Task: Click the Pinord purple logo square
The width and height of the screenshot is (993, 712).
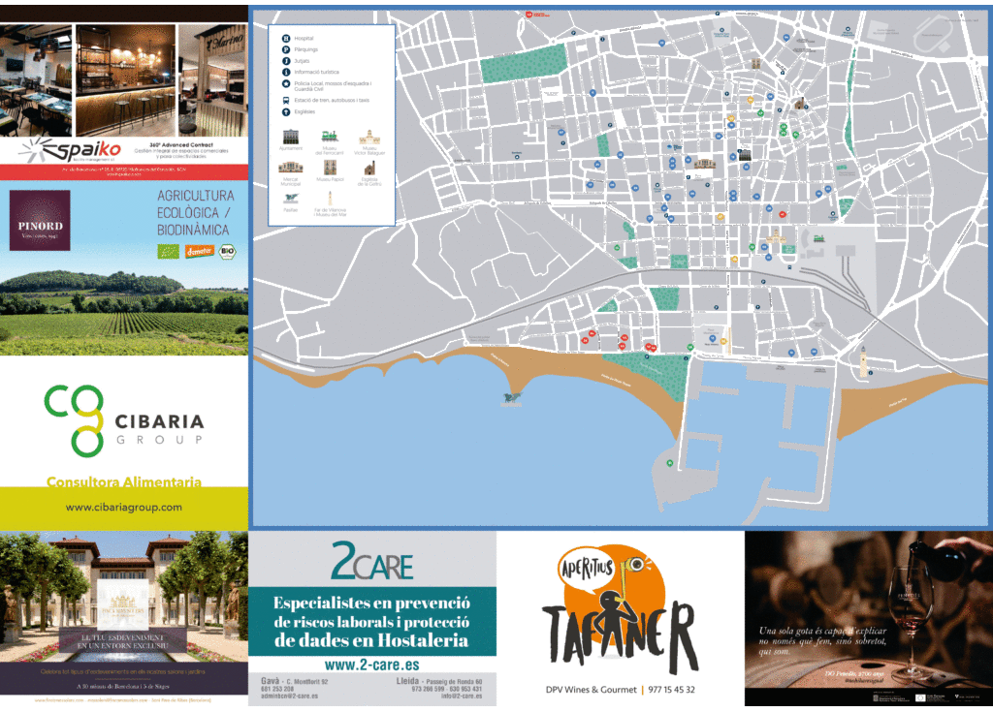Action: click(x=39, y=220)
